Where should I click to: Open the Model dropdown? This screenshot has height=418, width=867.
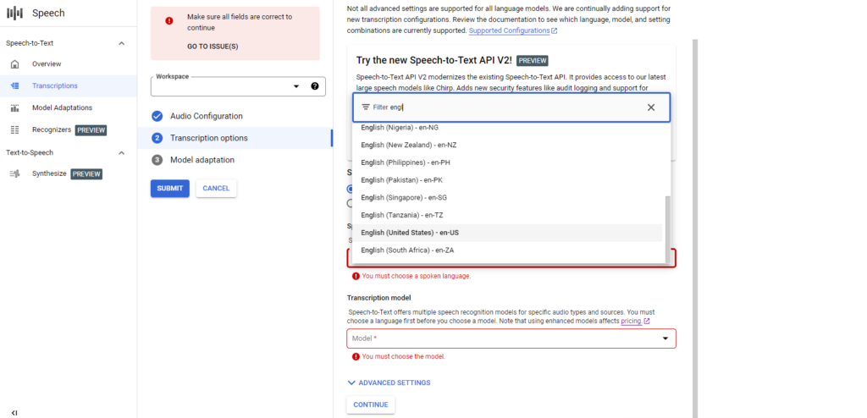click(x=511, y=338)
